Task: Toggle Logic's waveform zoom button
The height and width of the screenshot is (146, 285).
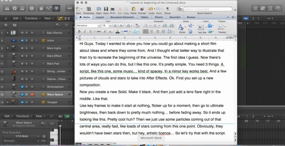Action: tap(246, 19)
